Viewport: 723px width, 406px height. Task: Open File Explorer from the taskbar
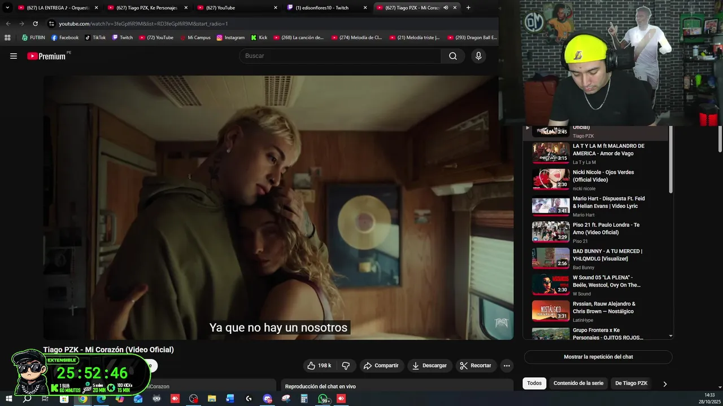point(212,399)
